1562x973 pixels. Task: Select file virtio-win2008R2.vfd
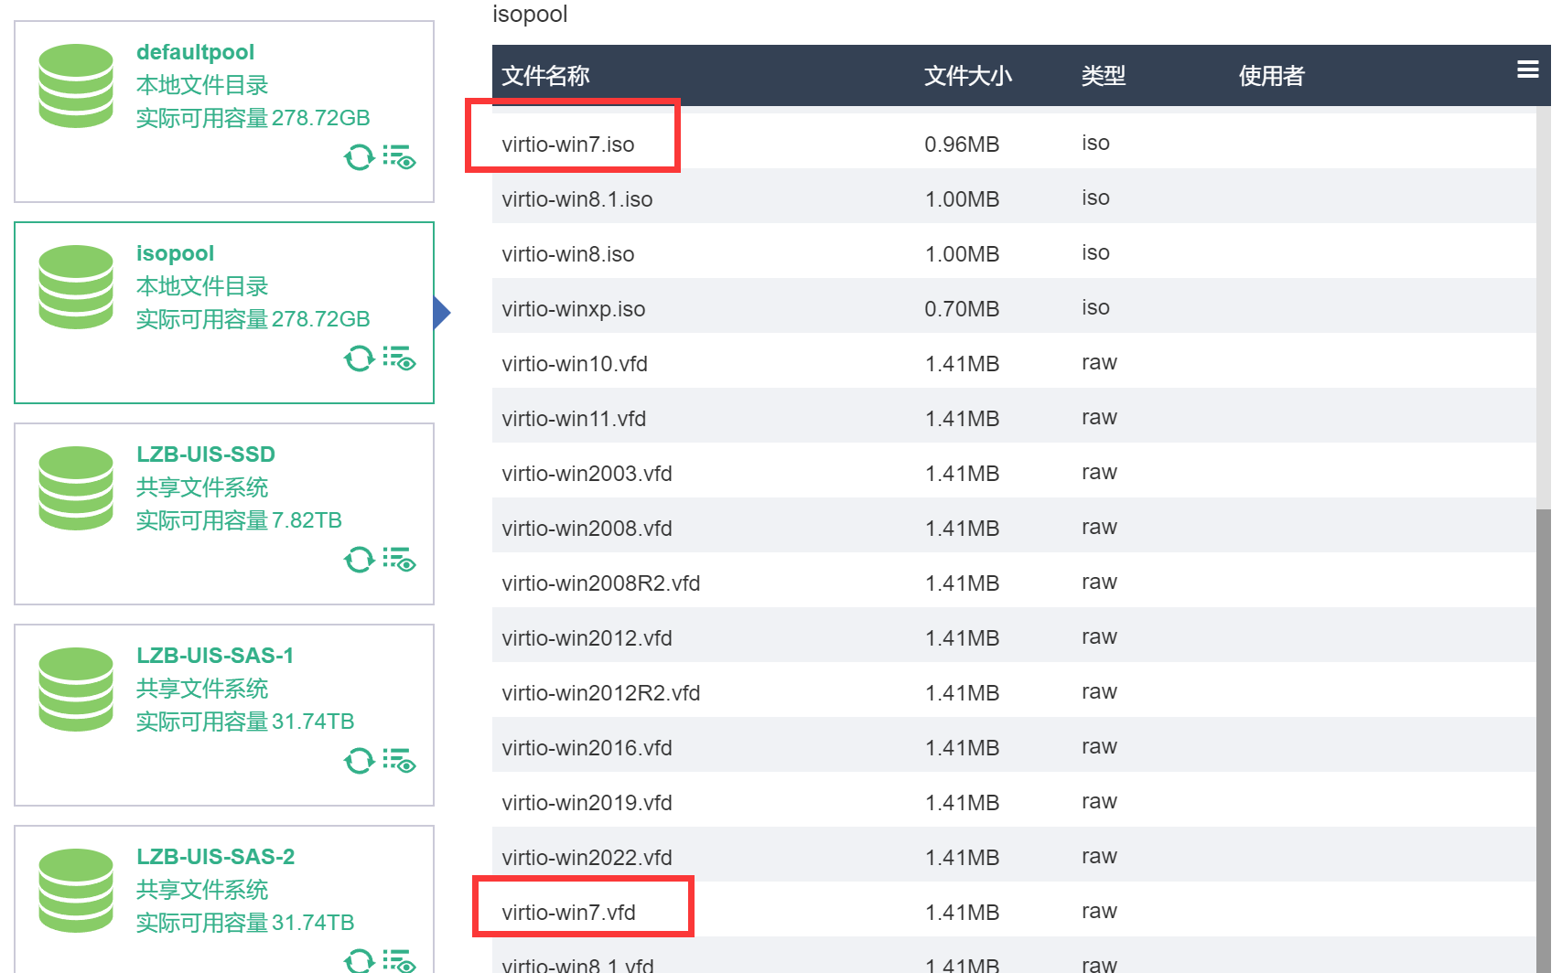coord(601,583)
